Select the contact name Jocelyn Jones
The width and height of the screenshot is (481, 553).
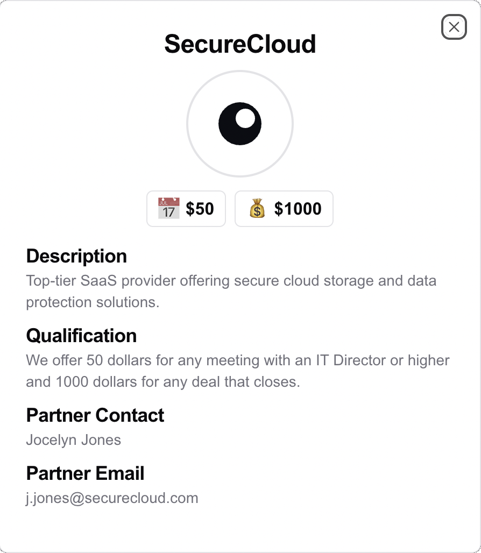(73, 440)
